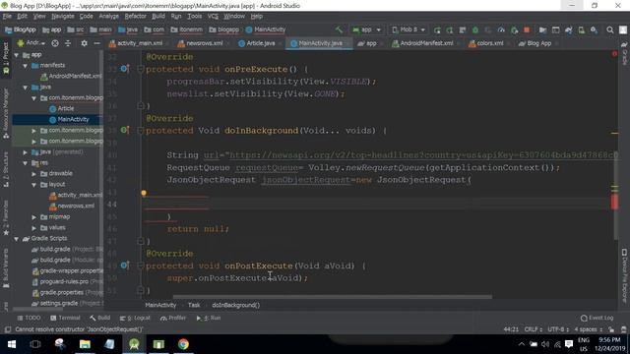This screenshot has height=354, width=630.
Task: Collapse the Gradle Scripts node
Action: coord(17,239)
